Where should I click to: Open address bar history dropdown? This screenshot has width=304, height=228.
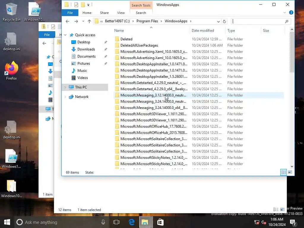218,21
